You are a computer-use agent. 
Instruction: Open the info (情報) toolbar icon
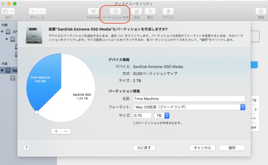pyautogui.click(x=261, y=12)
